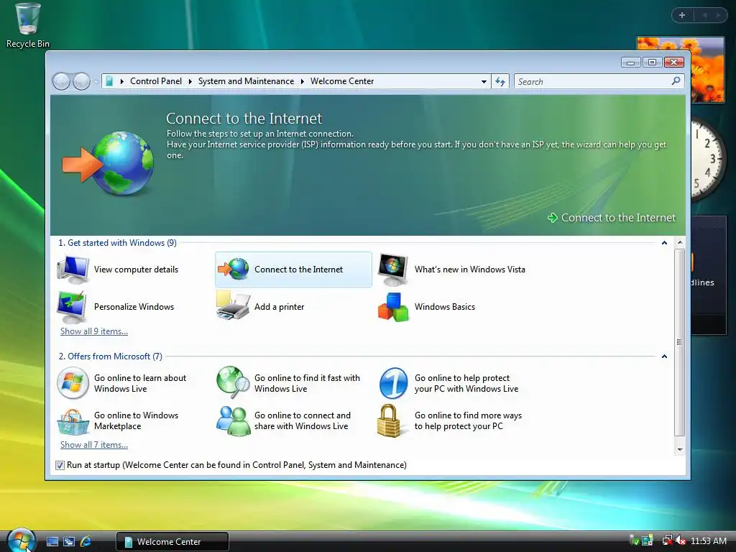
Task: Click the Control Panel icon in address bar
Action: pyautogui.click(x=109, y=81)
